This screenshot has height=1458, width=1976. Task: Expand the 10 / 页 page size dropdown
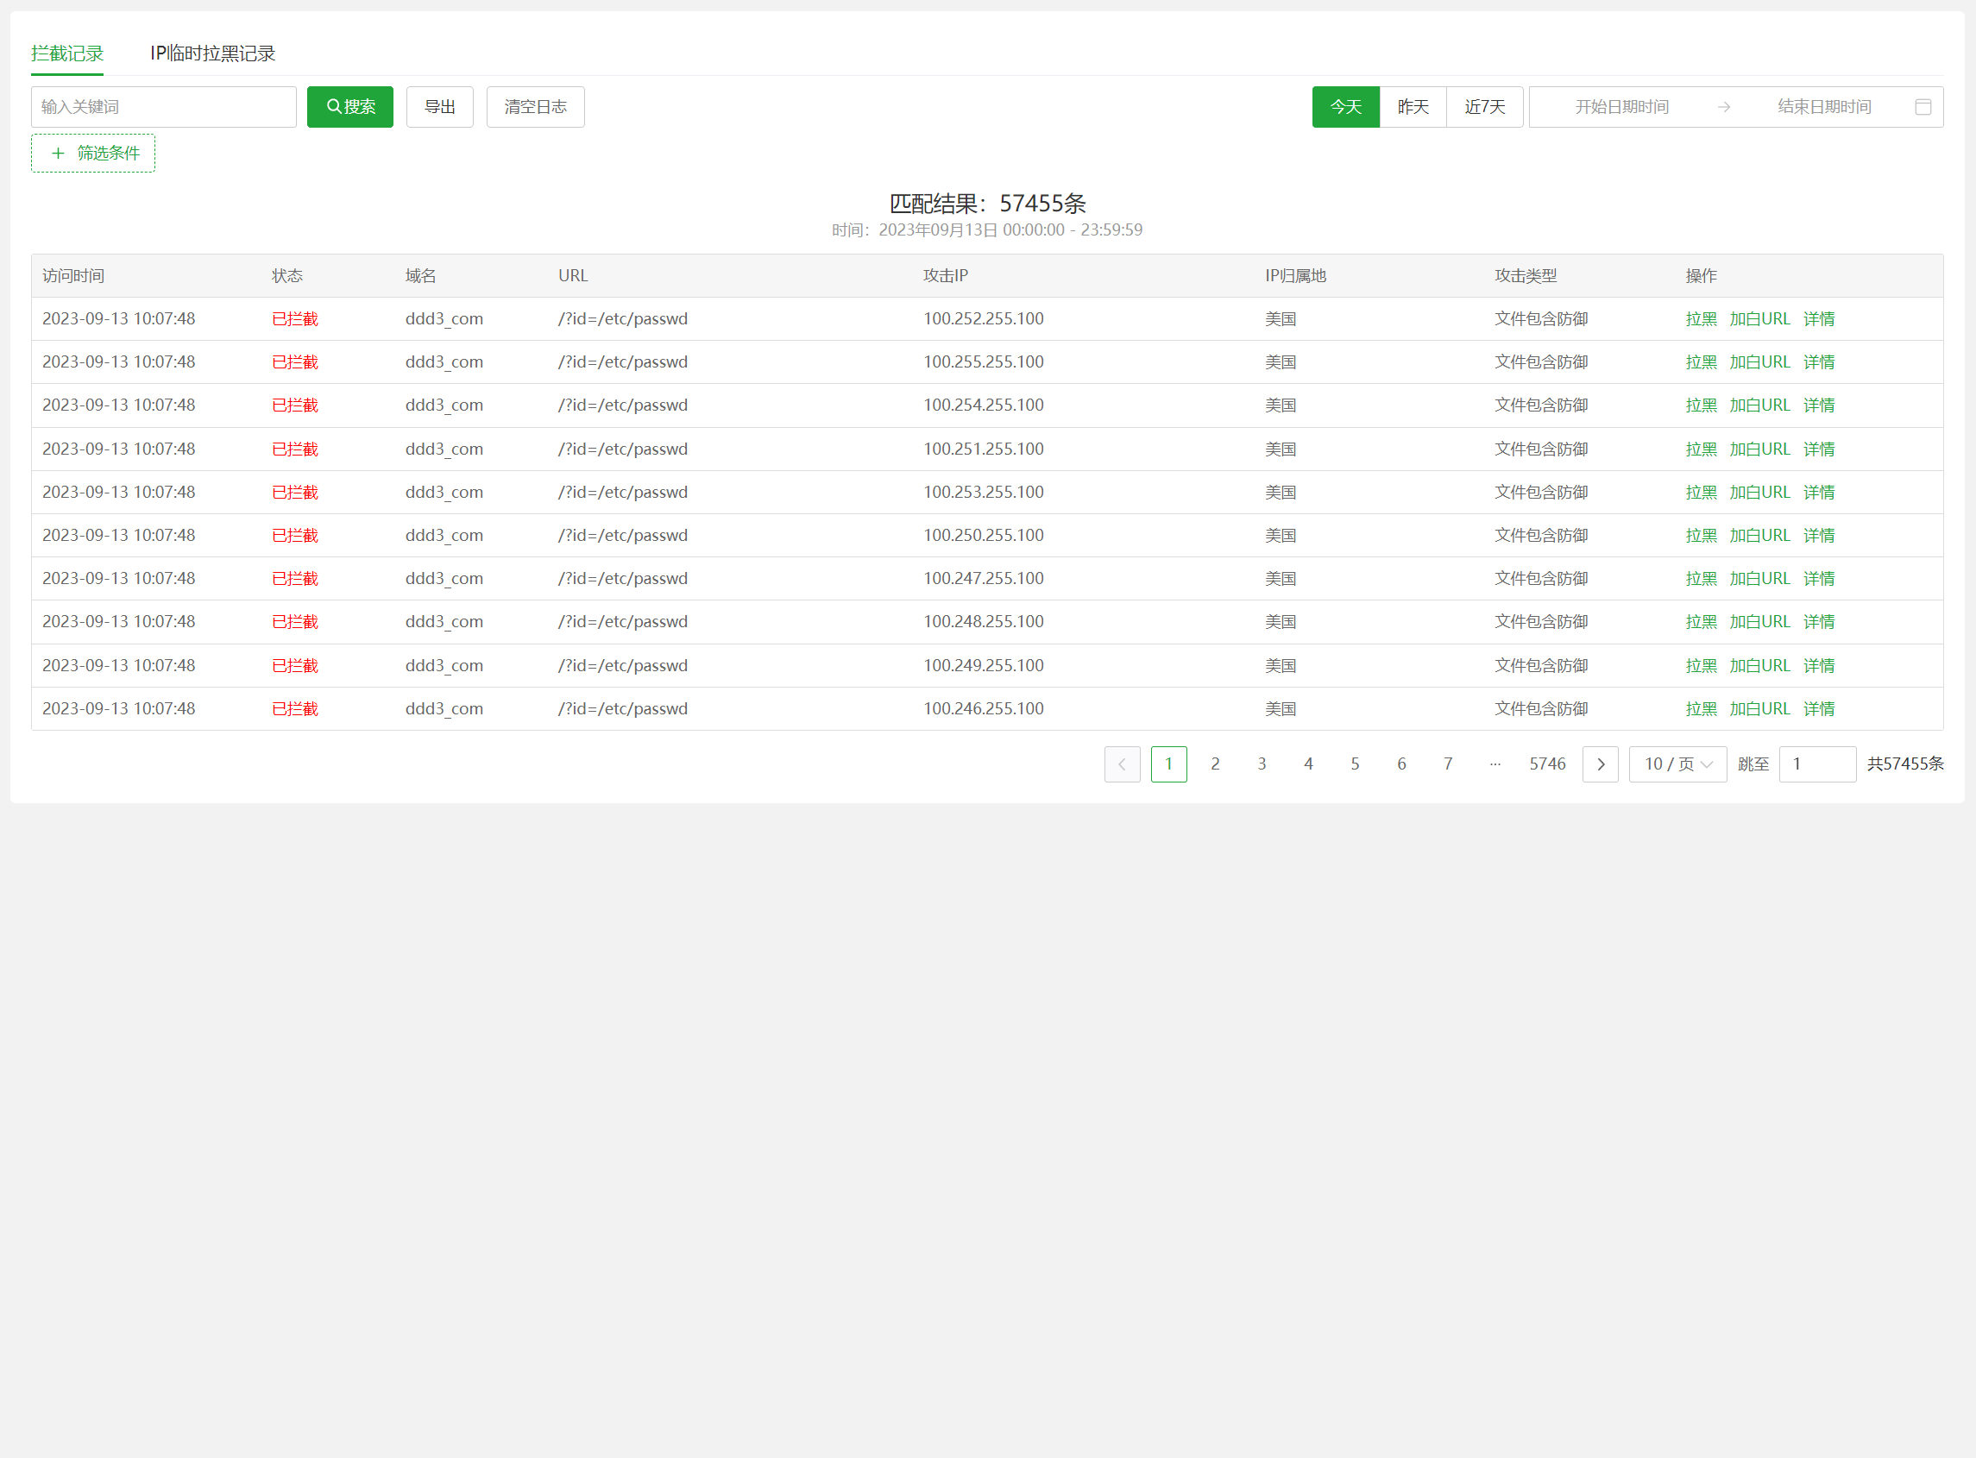pyautogui.click(x=1677, y=764)
